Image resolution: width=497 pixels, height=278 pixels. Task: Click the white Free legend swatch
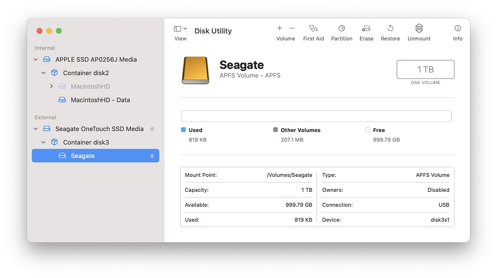[x=367, y=129]
